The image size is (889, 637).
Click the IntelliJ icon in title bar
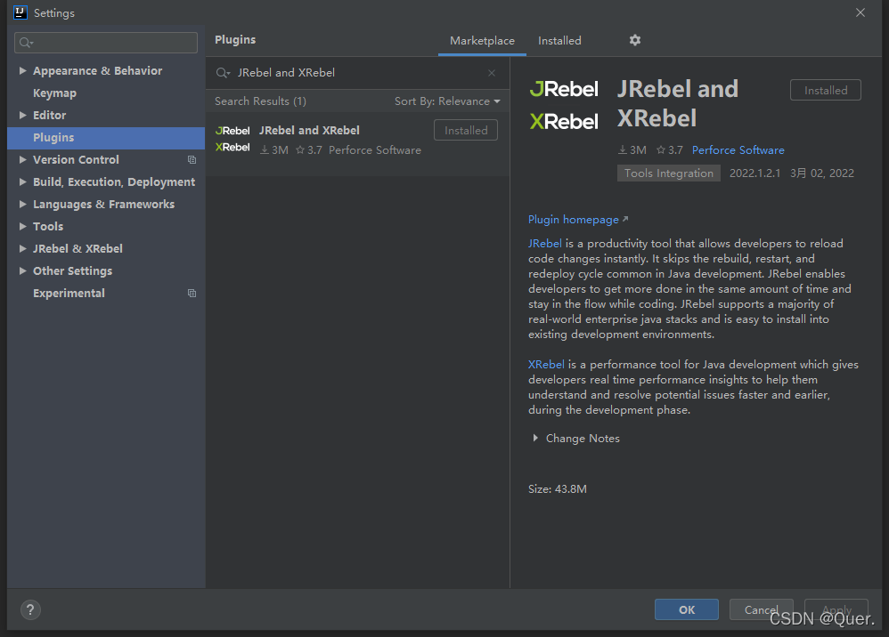[x=20, y=12]
